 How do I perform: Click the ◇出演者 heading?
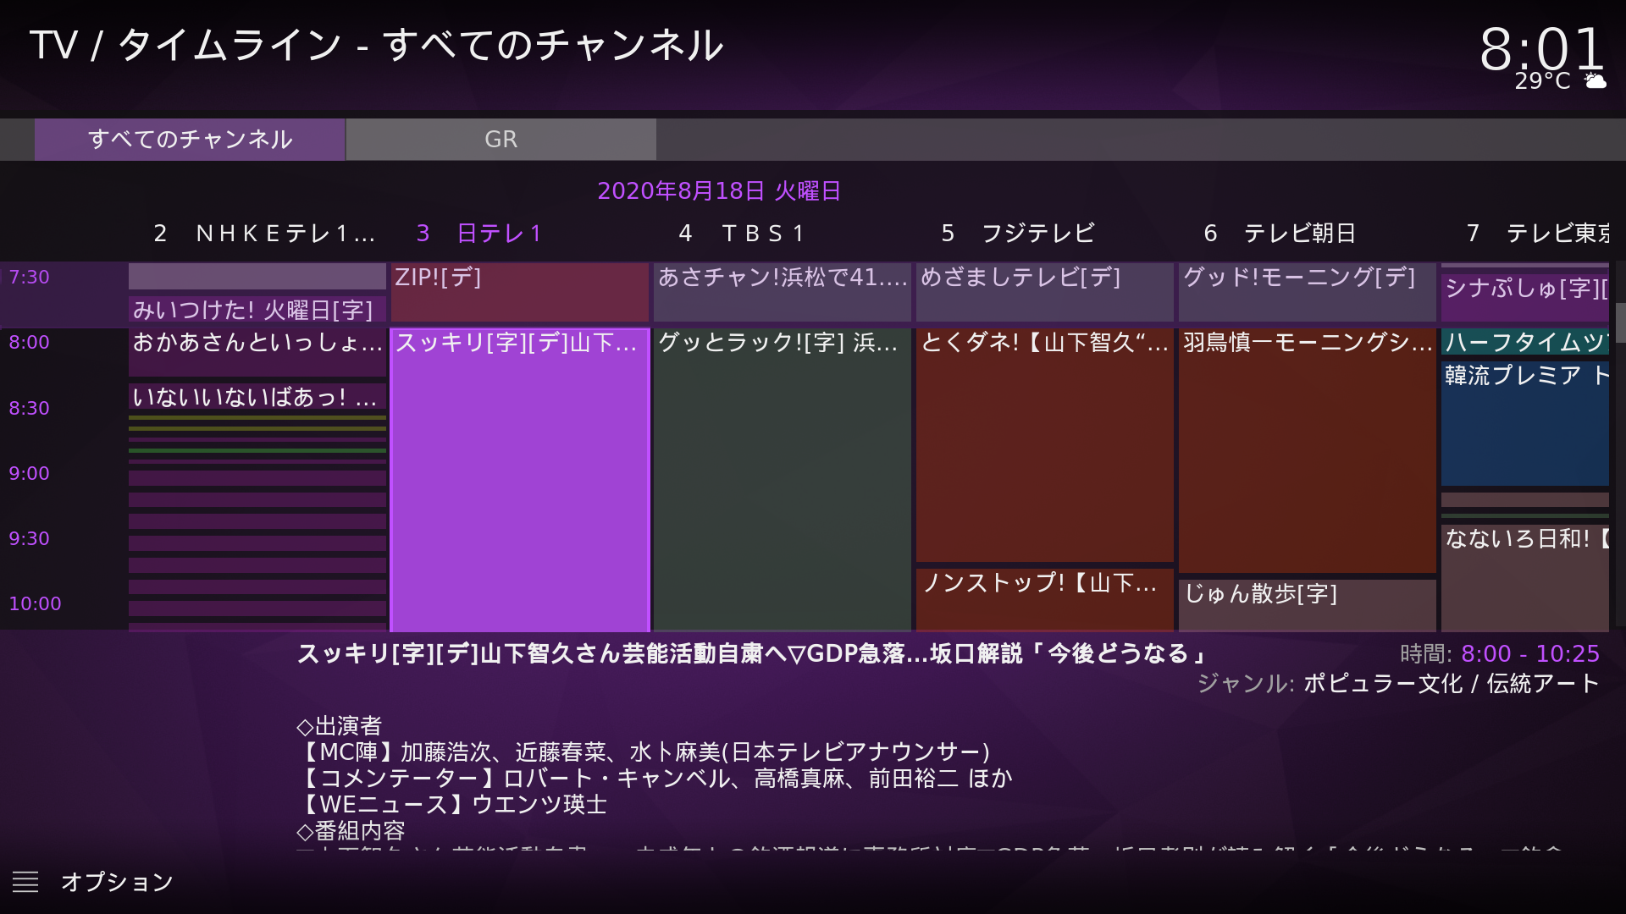(340, 725)
